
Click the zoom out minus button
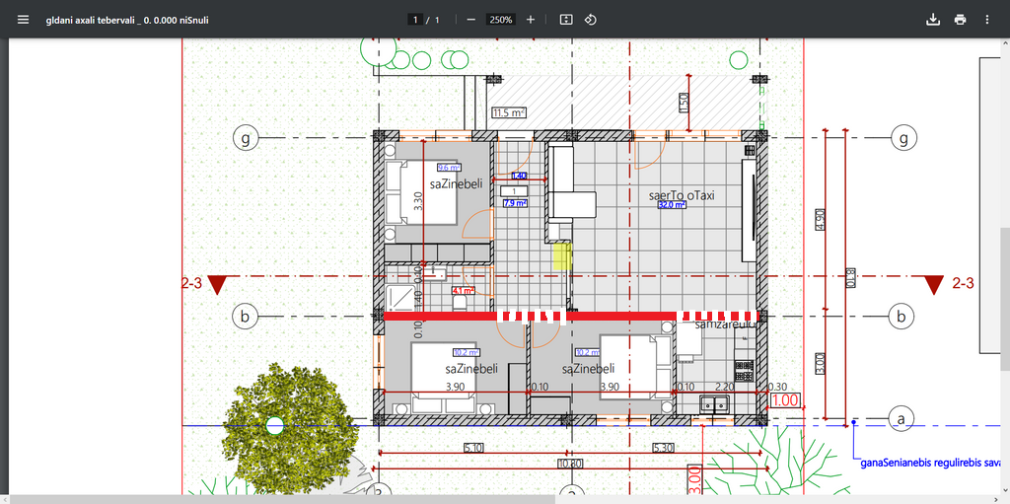(x=470, y=20)
